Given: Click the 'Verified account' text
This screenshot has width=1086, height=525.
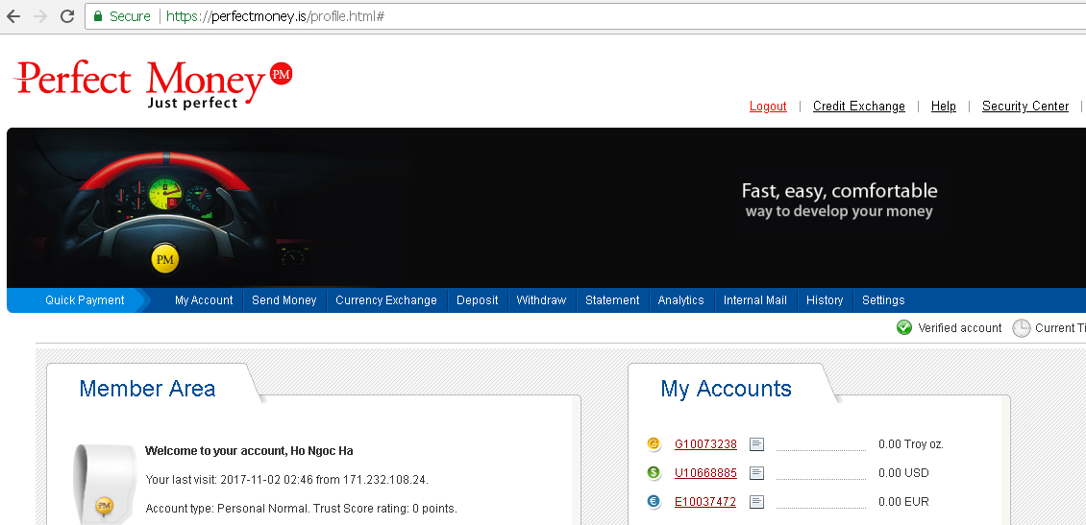Looking at the screenshot, I should coord(960,328).
